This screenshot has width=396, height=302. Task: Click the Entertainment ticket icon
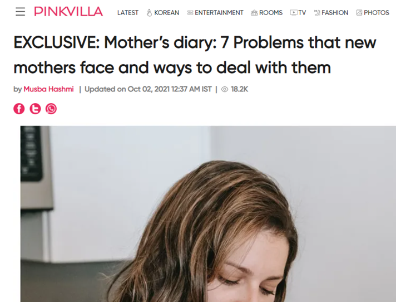(190, 13)
